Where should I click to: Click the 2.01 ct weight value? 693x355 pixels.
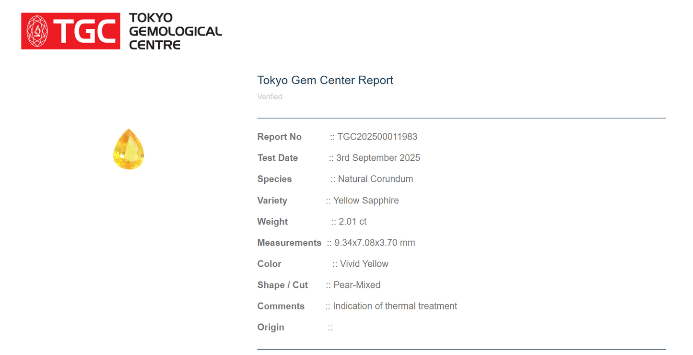tap(352, 222)
